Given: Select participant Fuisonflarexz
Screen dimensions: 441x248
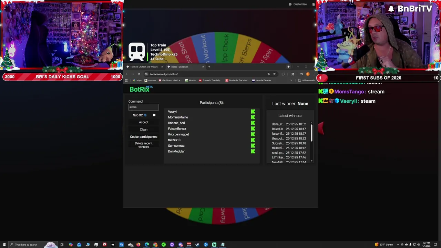Looking at the screenshot, I should pyautogui.click(x=177, y=128).
